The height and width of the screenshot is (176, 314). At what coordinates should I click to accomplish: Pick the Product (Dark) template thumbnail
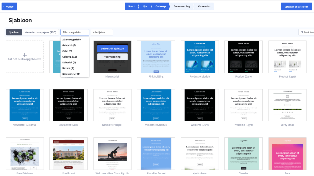[x=244, y=57]
